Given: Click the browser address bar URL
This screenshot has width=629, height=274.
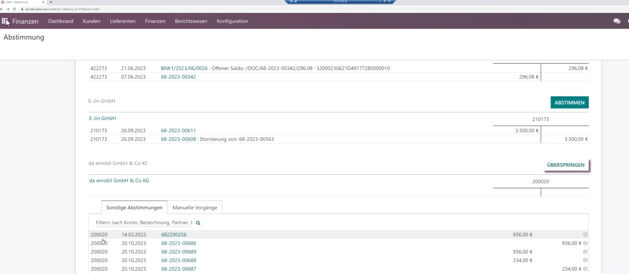Looking at the screenshot, I should (x=62, y=9).
